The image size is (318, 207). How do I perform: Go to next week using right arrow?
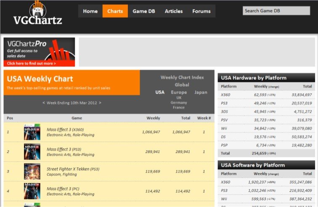(x=100, y=103)
